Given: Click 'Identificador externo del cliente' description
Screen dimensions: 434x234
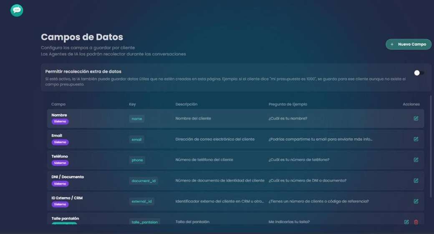Looking at the screenshot, I should click(x=220, y=201).
